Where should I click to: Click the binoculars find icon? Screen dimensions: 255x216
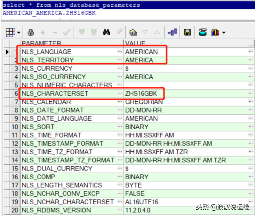point(106,32)
